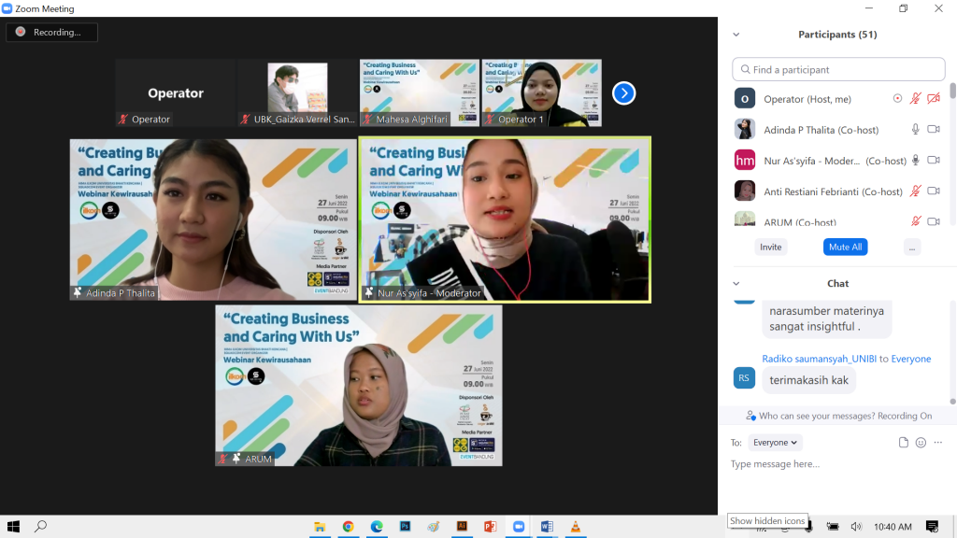The height and width of the screenshot is (538, 957).
Task: Select the terimakasih kak chat message
Action: [x=808, y=380]
